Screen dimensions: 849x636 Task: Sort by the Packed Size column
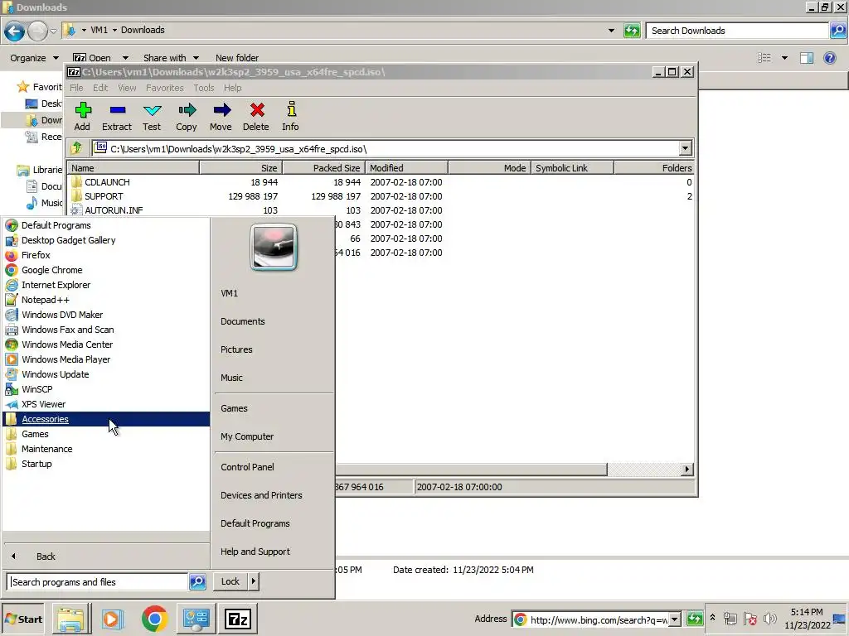point(324,168)
